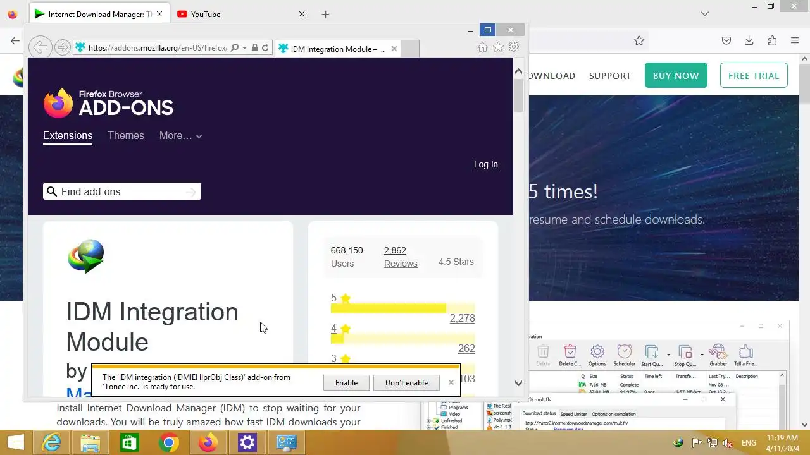Dismiss the add-on notification bar with X

coord(451,382)
